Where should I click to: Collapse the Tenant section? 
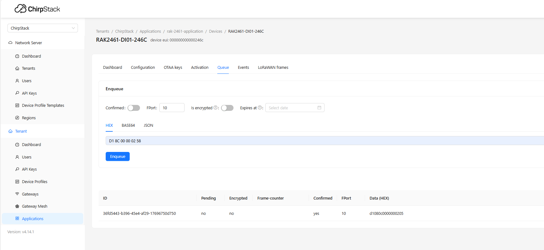point(42,131)
